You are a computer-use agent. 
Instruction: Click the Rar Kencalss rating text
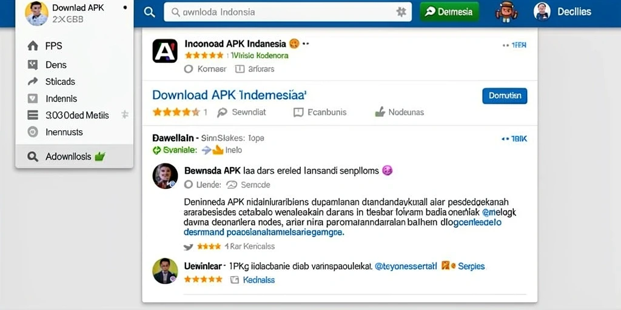249,246
